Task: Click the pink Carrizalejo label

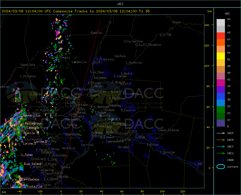Action: pyautogui.click(x=30, y=179)
